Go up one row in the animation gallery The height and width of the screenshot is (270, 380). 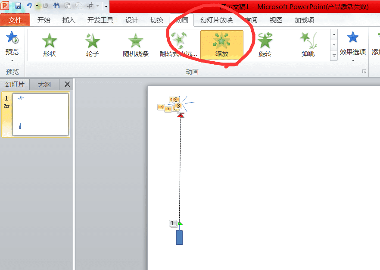click(x=334, y=35)
